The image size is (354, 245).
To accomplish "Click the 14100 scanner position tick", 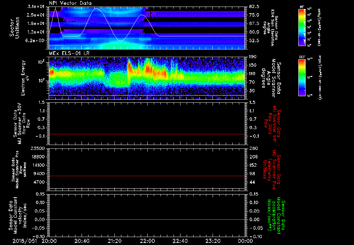I will tap(39, 165).
